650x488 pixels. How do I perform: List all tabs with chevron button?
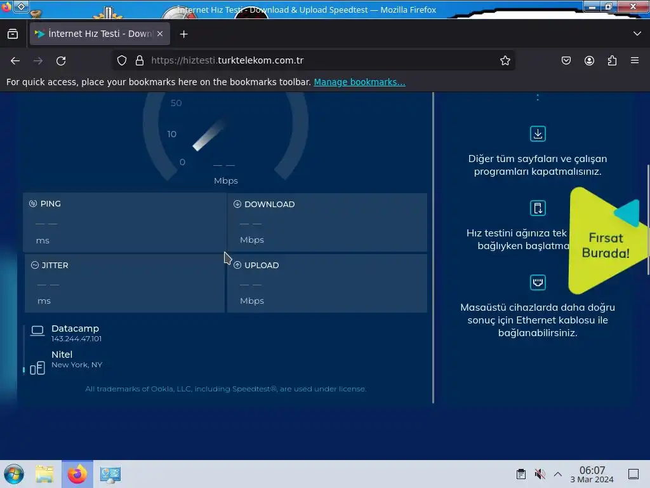click(x=637, y=33)
